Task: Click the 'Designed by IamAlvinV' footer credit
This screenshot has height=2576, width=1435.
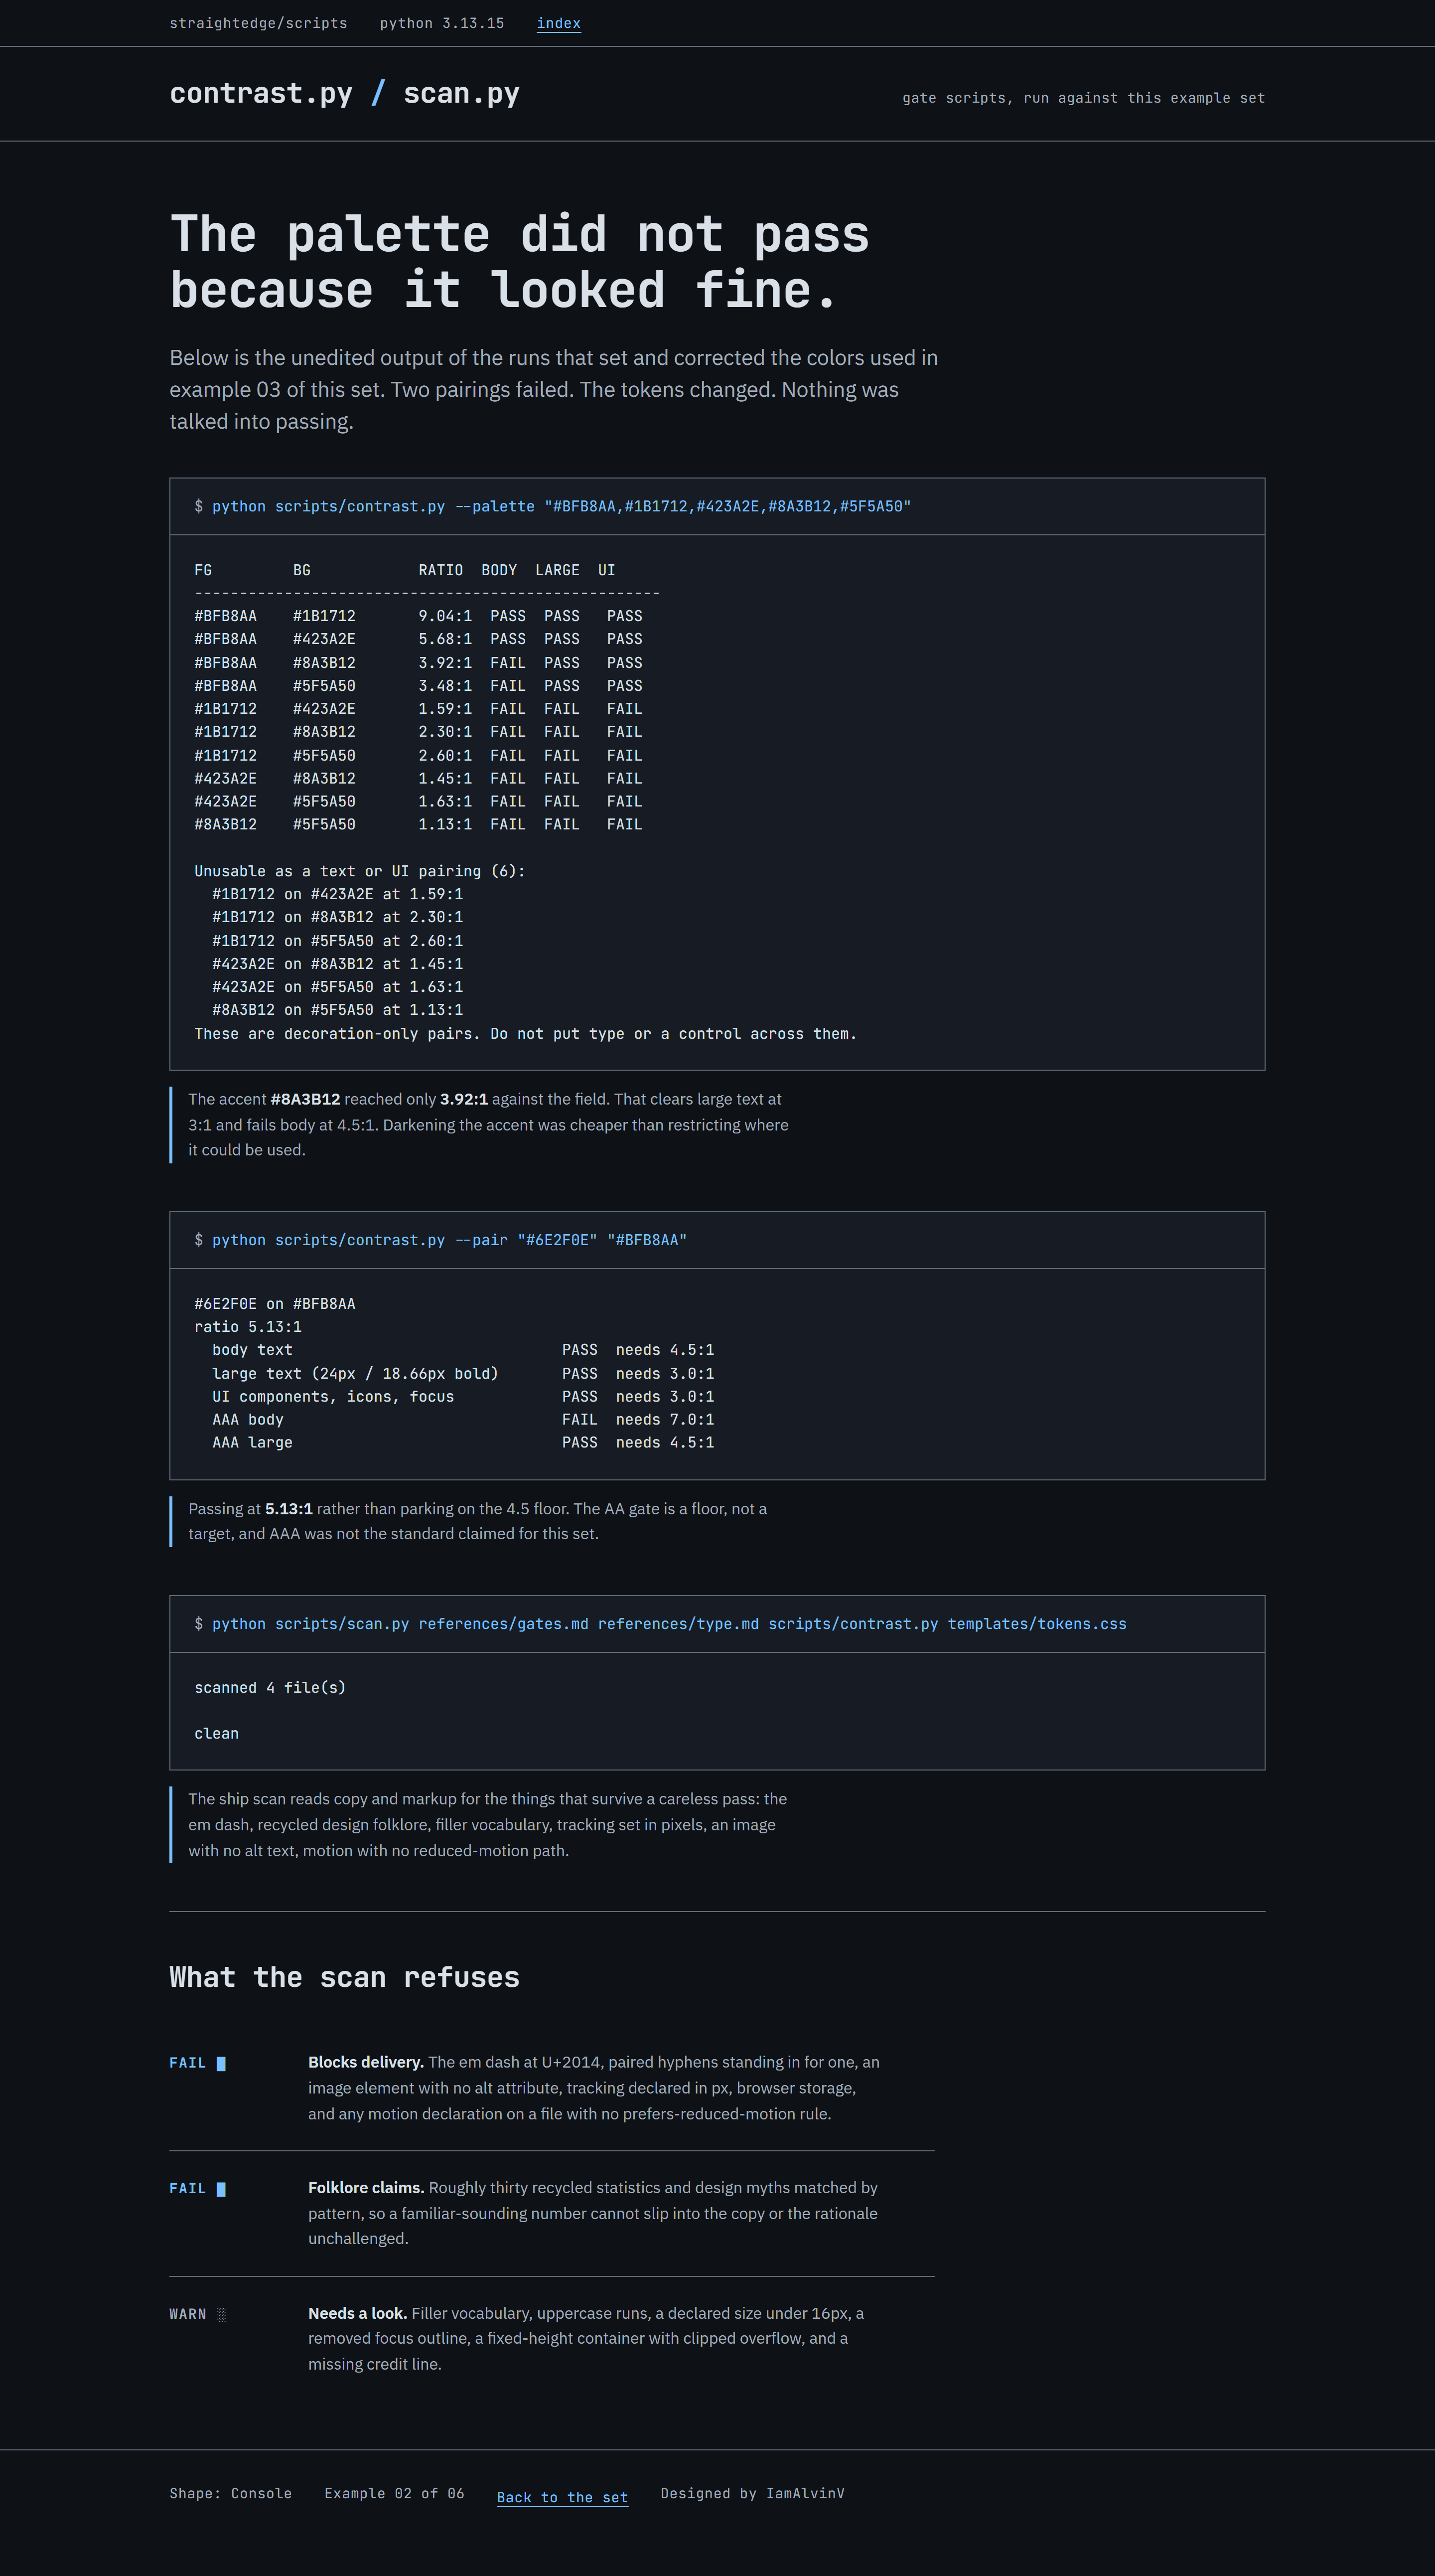Action: pyautogui.click(x=752, y=2493)
